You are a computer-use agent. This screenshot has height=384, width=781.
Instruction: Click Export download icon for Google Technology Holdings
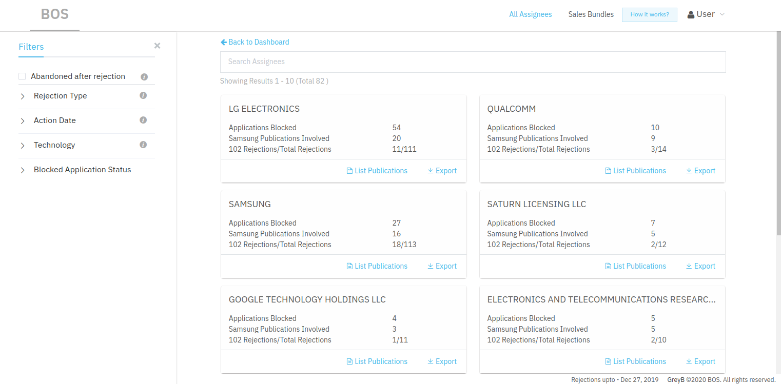[x=431, y=361]
